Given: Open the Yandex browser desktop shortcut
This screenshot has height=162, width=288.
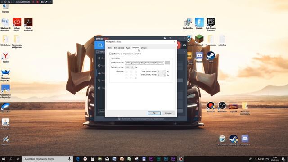Looking at the screenshot, I should click(5, 57).
